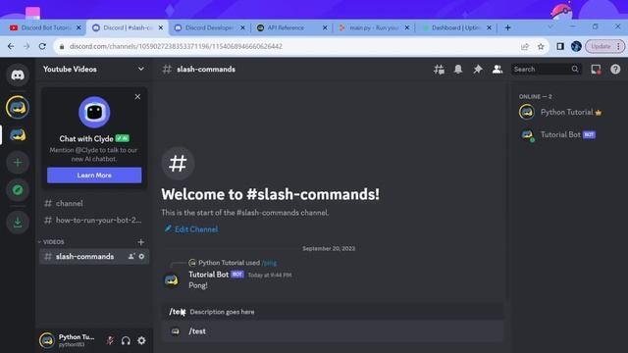Click the /ping command link
628x353 pixels.
click(x=269, y=263)
